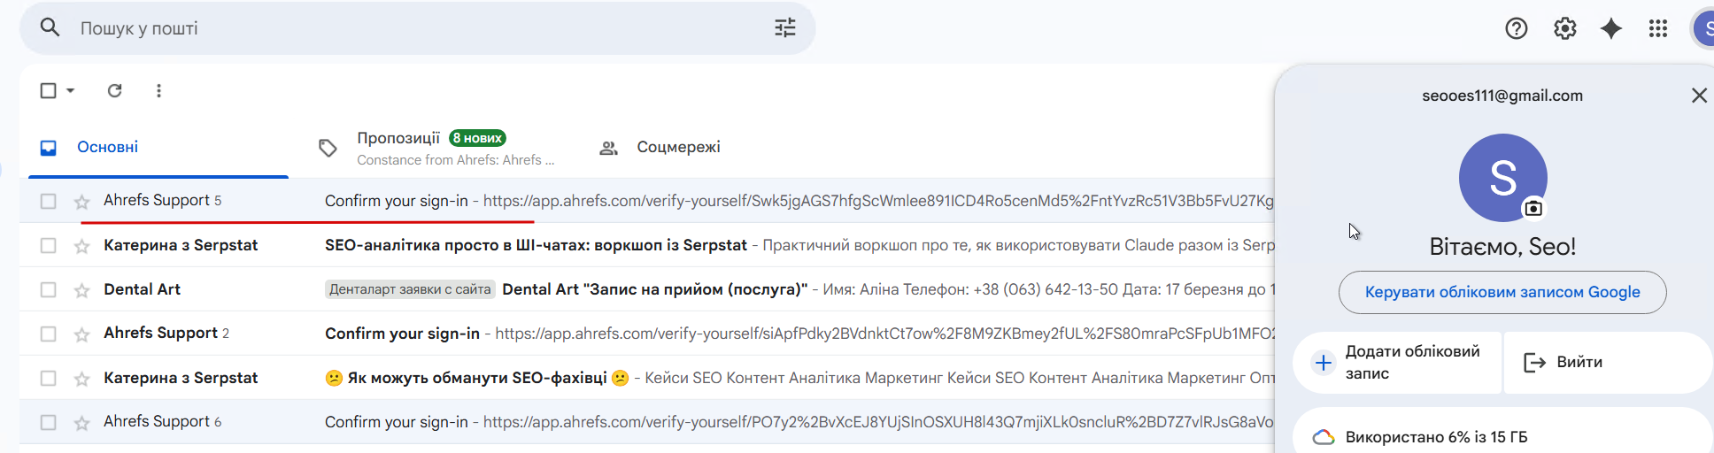Click the Refresh inbox icon
The image size is (1714, 453).
(x=115, y=90)
